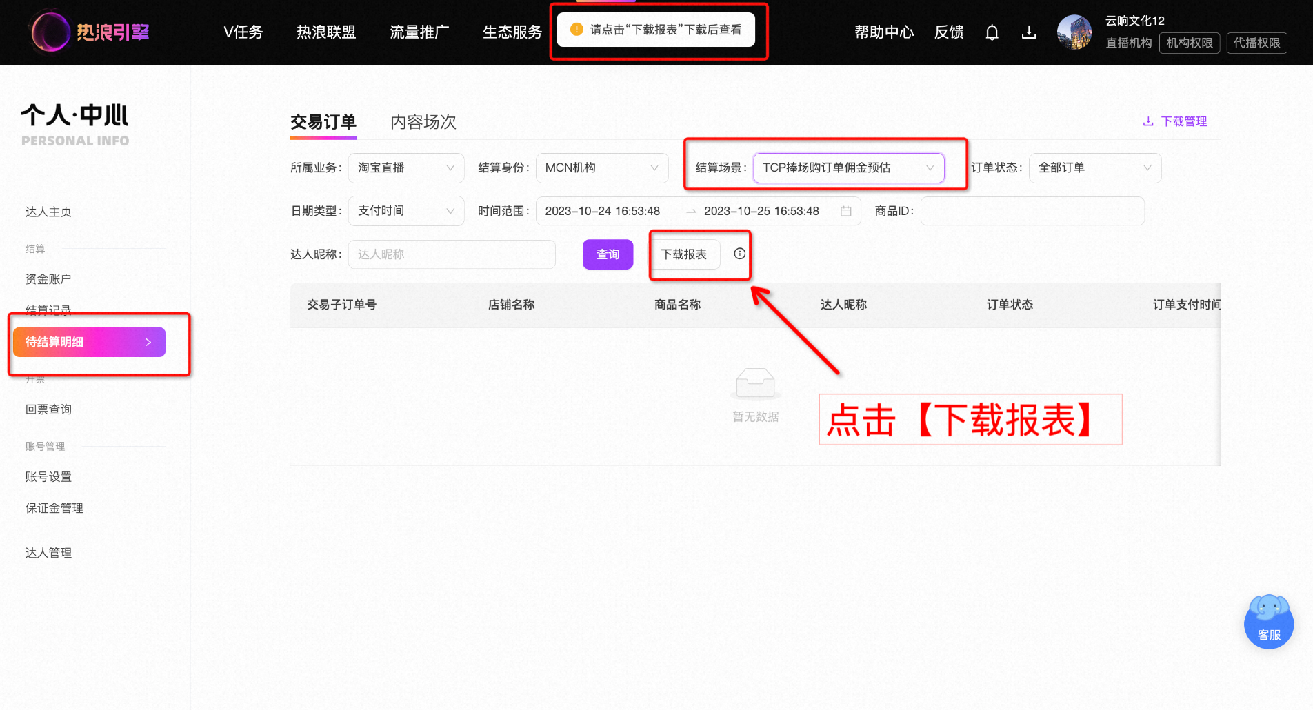Open the V任务 menu
Image resolution: width=1313 pixels, height=710 pixels.
243,32
